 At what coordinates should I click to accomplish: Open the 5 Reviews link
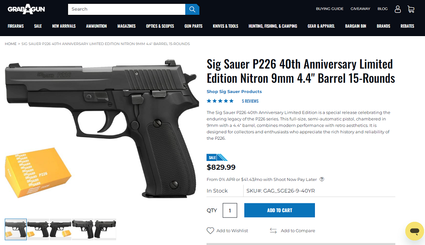coord(250,101)
